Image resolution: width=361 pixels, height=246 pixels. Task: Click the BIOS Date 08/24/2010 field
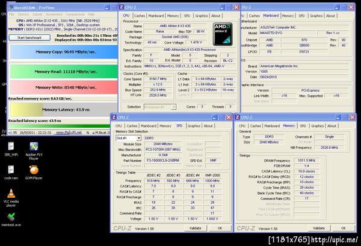tap(304, 77)
